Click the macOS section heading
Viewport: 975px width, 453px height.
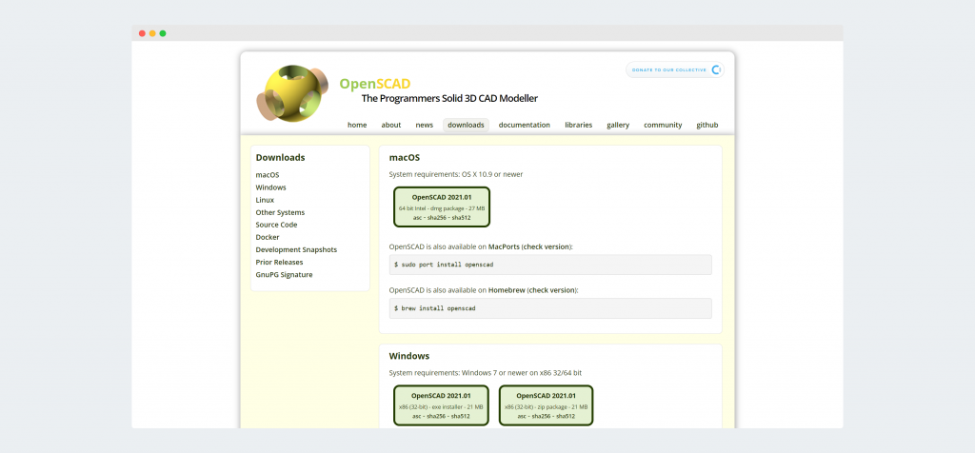[404, 158]
